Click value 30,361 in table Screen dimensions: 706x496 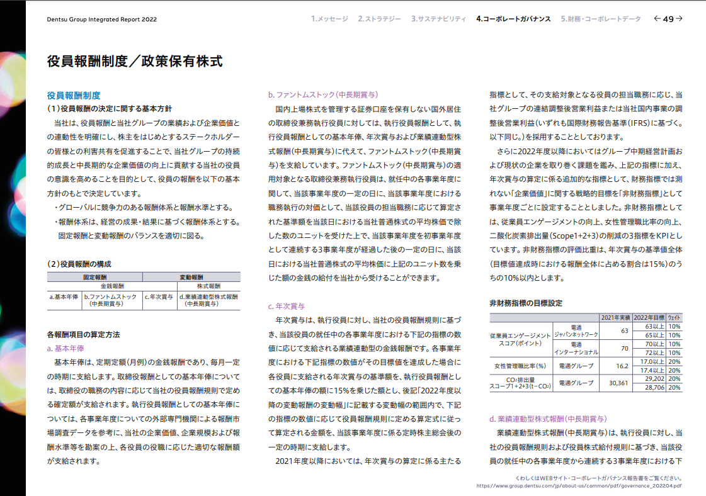[x=618, y=383]
